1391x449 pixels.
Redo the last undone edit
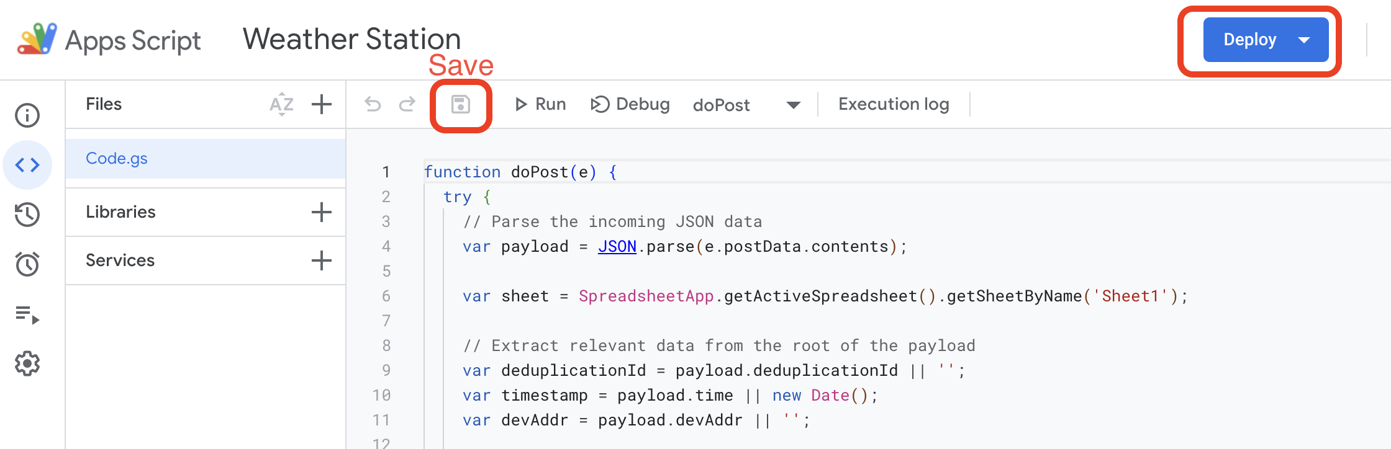(407, 104)
